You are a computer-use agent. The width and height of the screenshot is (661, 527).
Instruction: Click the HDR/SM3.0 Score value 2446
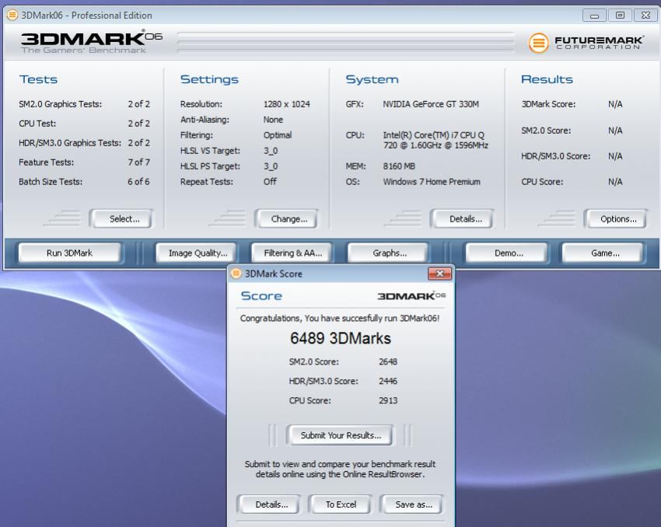[388, 381]
